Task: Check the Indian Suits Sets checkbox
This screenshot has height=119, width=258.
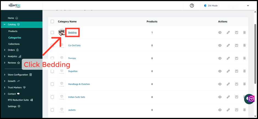Action: (x=52, y=97)
